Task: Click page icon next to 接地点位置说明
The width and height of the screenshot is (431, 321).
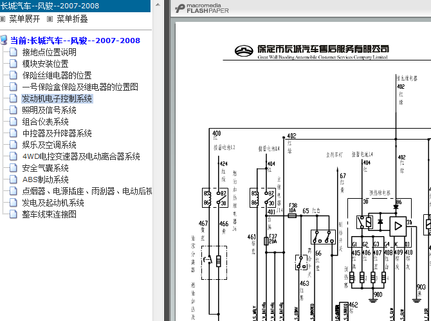Action: pos(14,52)
